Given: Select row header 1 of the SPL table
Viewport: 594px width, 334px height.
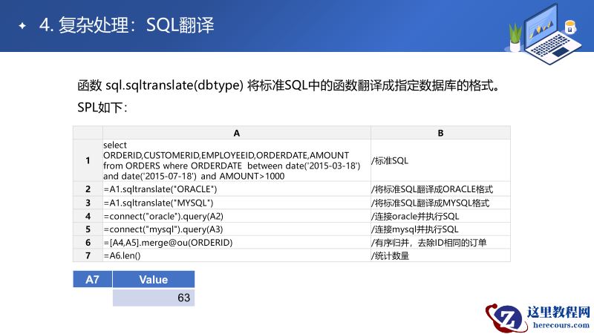Looking at the screenshot, I should coord(88,160).
